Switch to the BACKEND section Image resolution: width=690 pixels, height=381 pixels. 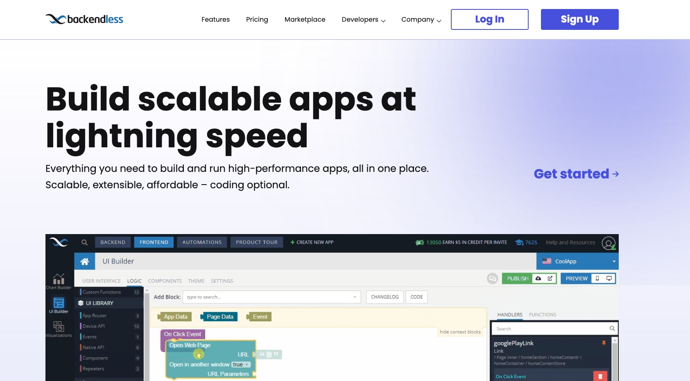(113, 242)
